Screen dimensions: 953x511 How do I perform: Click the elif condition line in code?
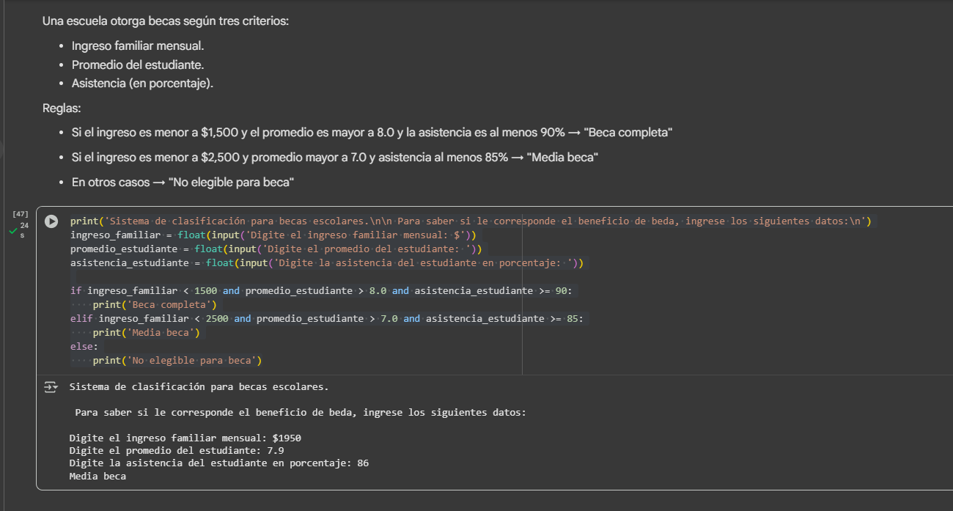click(x=326, y=319)
